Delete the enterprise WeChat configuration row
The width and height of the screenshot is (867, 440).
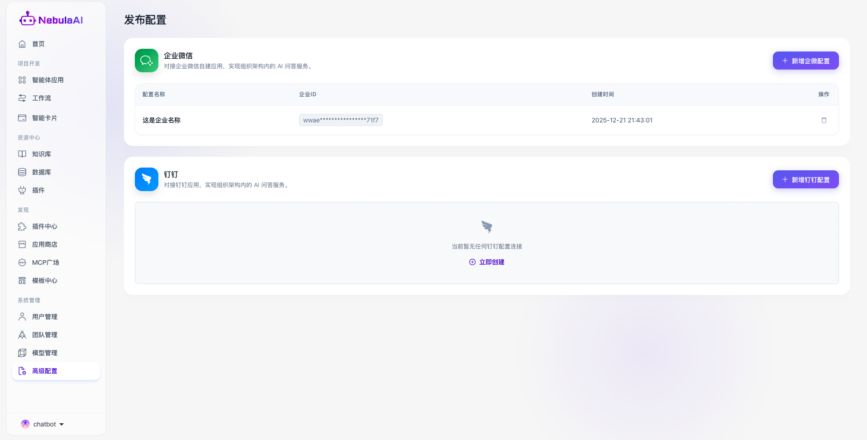(x=824, y=120)
